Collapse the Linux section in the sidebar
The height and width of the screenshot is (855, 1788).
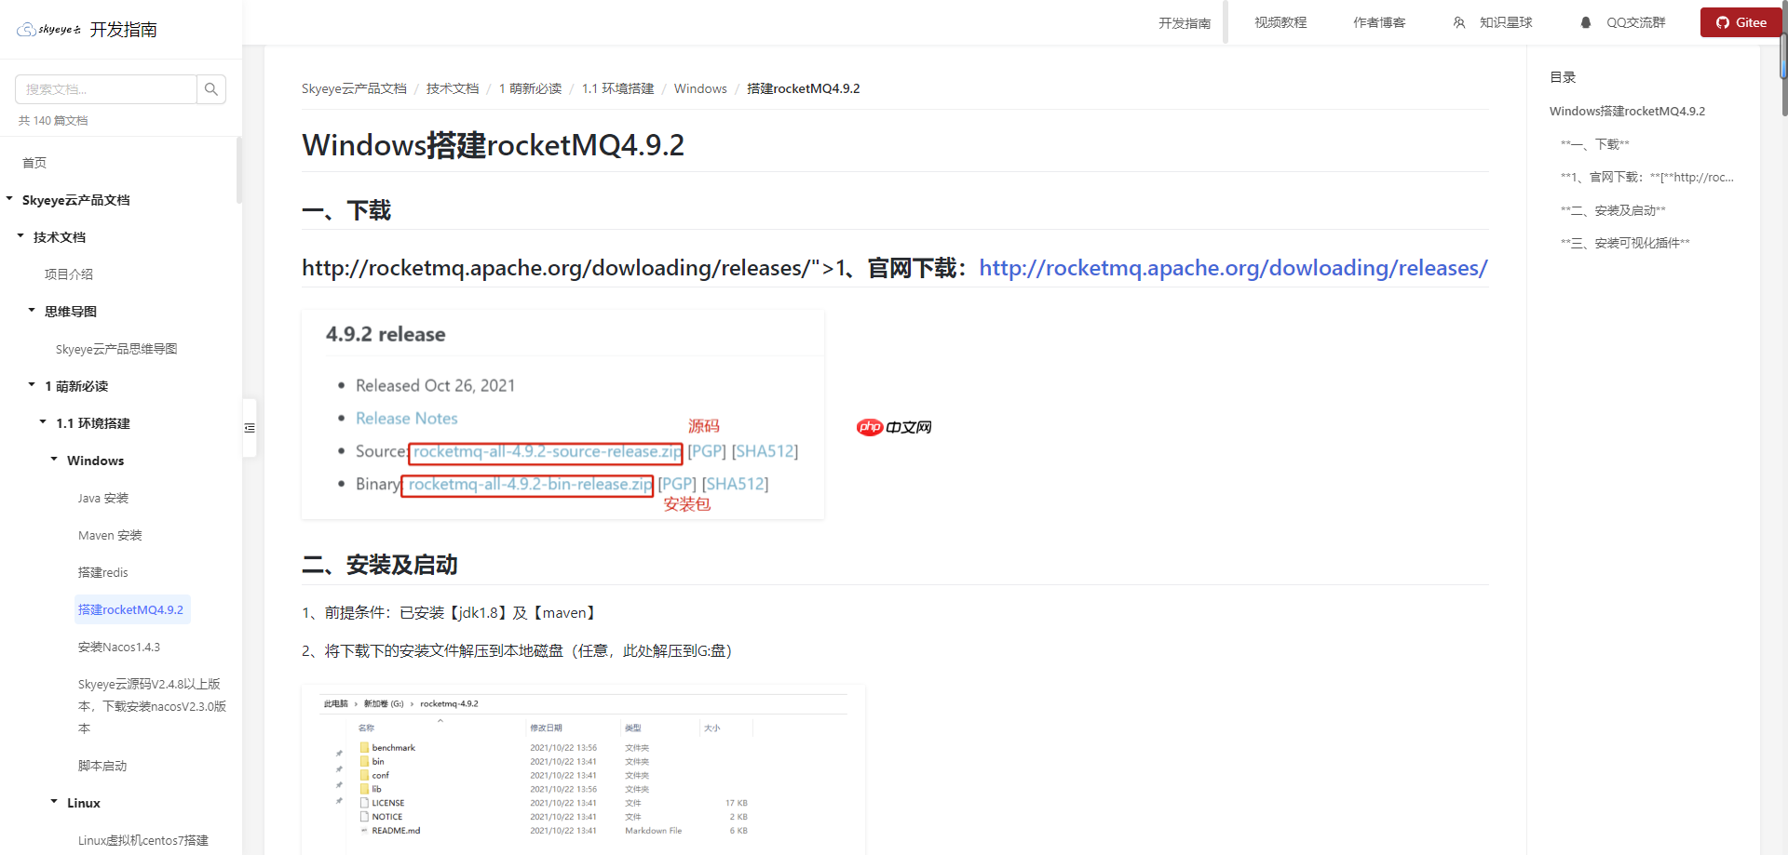(x=53, y=802)
